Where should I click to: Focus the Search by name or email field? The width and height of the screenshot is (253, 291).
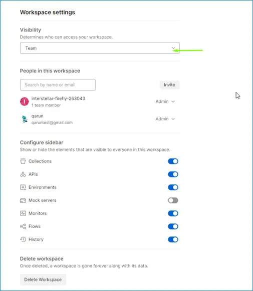pyautogui.click(x=58, y=85)
